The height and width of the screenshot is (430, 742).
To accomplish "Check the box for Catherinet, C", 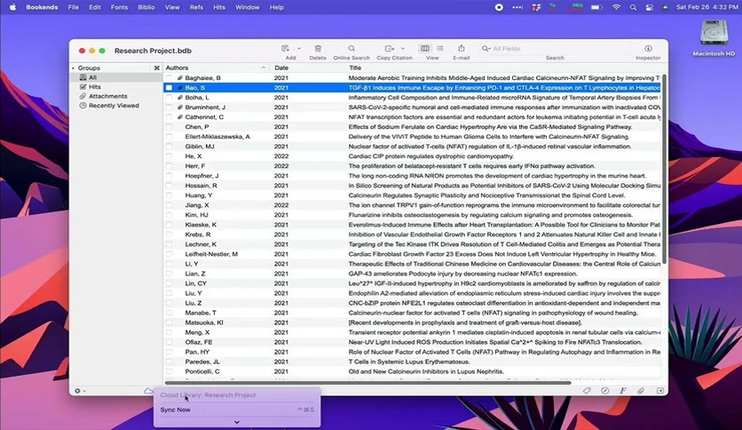I will point(169,117).
